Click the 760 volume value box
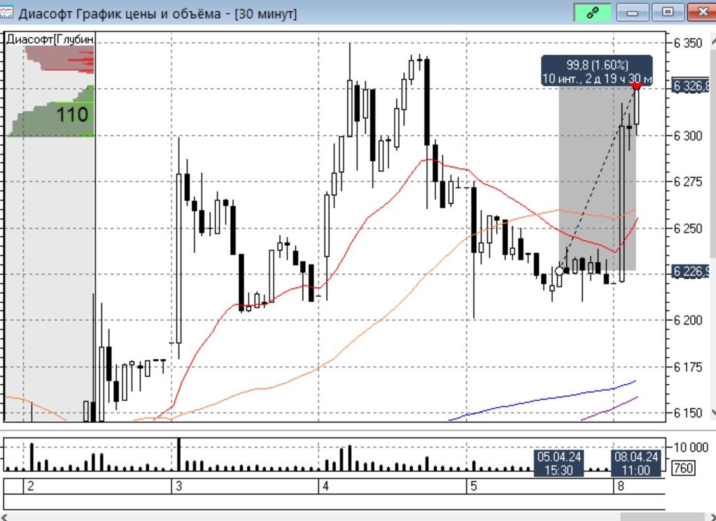Viewport: 716px width, 521px height. 683,468
